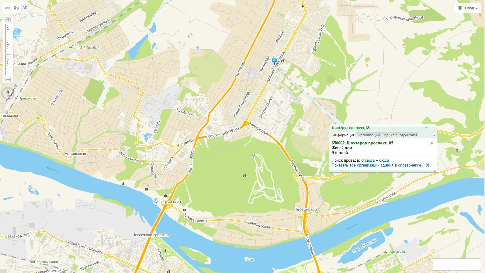Activate the radius search tool icon
The image size is (485, 273).
pyautogui.click(x=16, y=8)
